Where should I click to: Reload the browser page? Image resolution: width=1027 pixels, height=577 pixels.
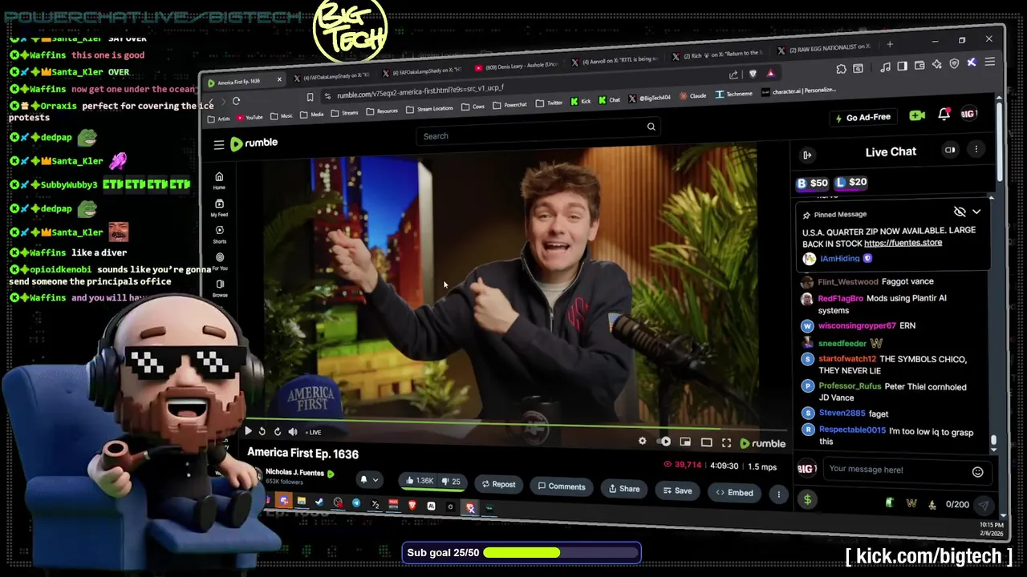pos(236,101)
